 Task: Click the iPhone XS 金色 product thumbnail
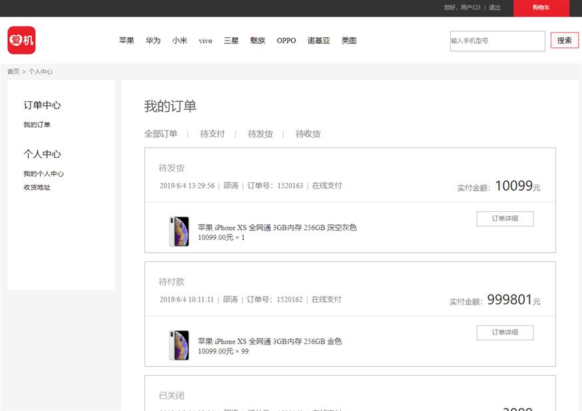pyautogui.click(x=178, y=345)
